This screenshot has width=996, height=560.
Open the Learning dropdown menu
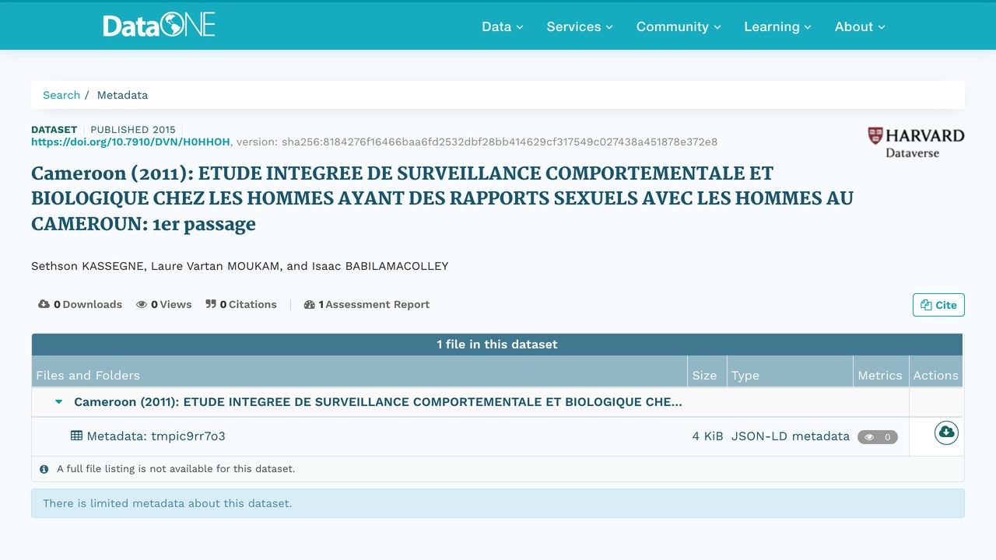777,26
